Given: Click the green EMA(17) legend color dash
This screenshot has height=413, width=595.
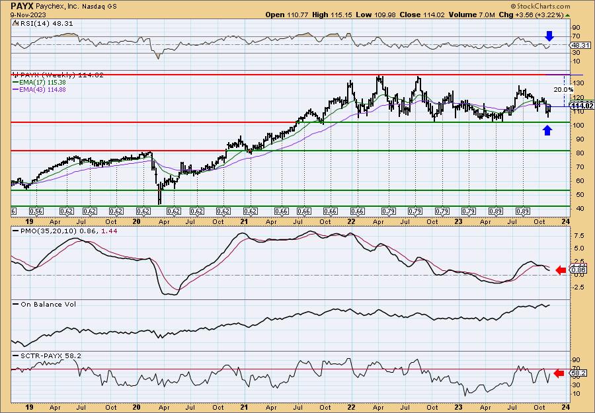Looking at the screenshot, I should 15,83.
